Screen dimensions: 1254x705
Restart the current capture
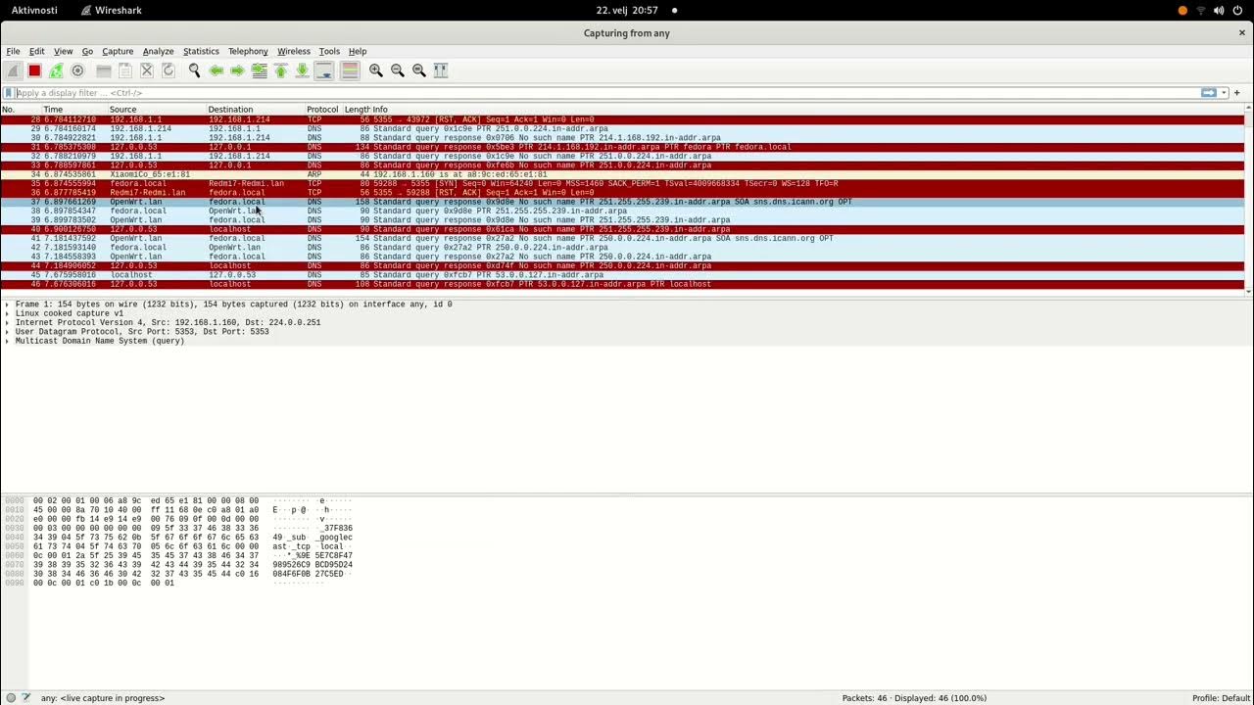click(x=56, y=70)
